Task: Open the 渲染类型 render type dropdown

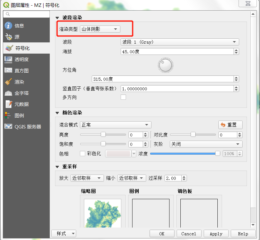Action: click(x=100, y=29)
